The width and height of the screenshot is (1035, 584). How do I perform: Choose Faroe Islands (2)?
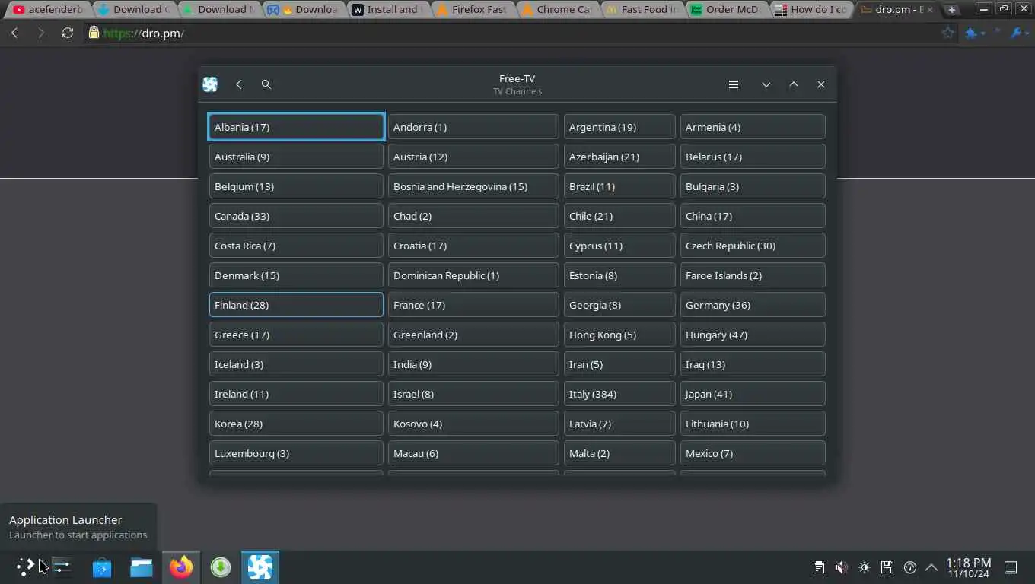[753, 275]
